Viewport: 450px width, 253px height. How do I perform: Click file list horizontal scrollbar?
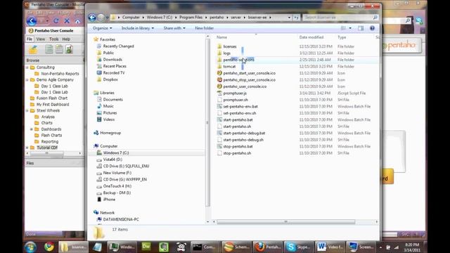[x=286, y=222]
